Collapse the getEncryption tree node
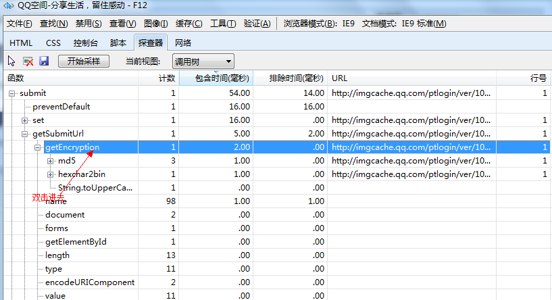552x300 pixels. (x=38, y=147)
